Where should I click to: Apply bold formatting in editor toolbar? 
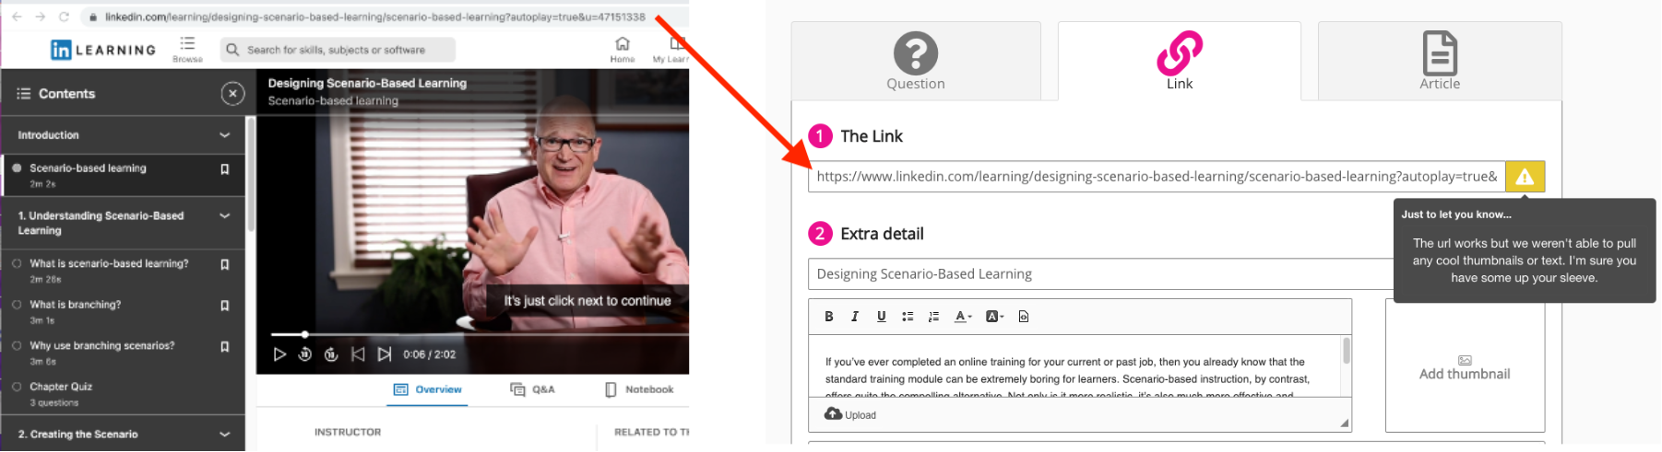[x=829, y=317]
